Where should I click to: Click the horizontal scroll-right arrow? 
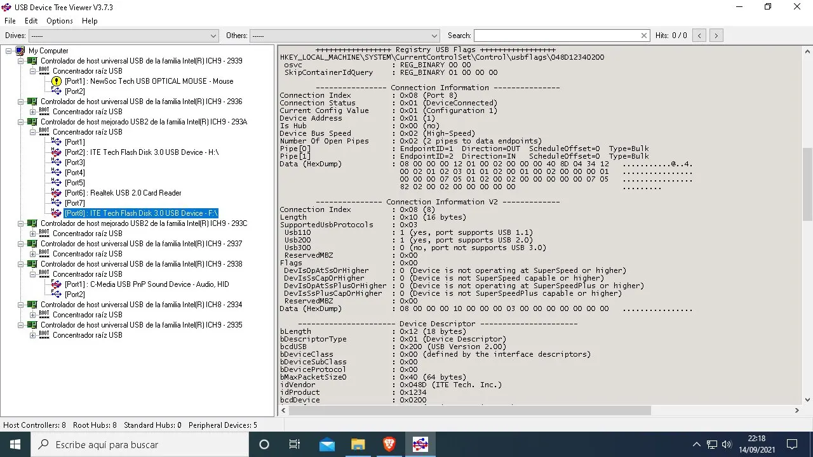pyautogui.click(x=797, y=411)
